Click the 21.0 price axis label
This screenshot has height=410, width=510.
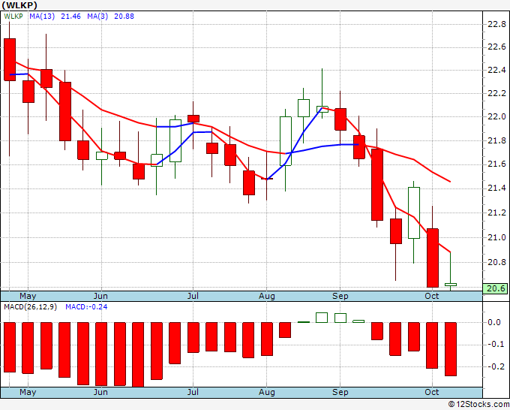click(496, 237)
